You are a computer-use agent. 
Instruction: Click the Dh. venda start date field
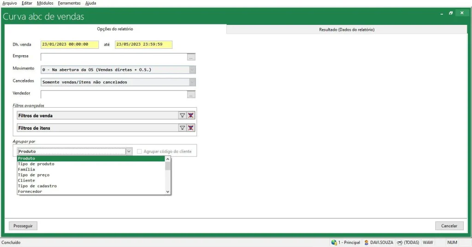[70, 45]
